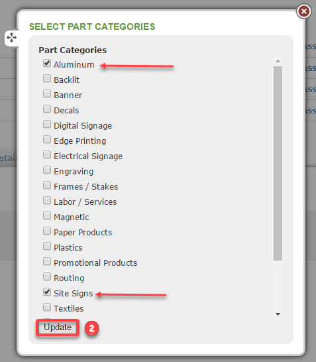Click the category list scrollbar thumb
Image resolution: width=316 pixels, height=362 pixels.
tap(278, 163)
